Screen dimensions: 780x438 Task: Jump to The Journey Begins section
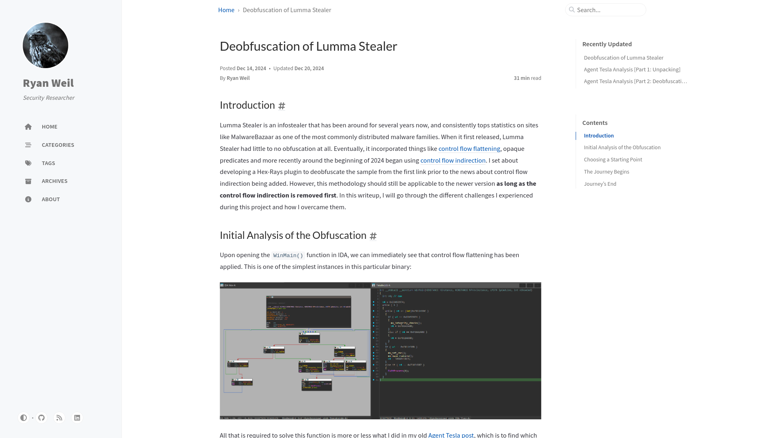coord(607,172)
